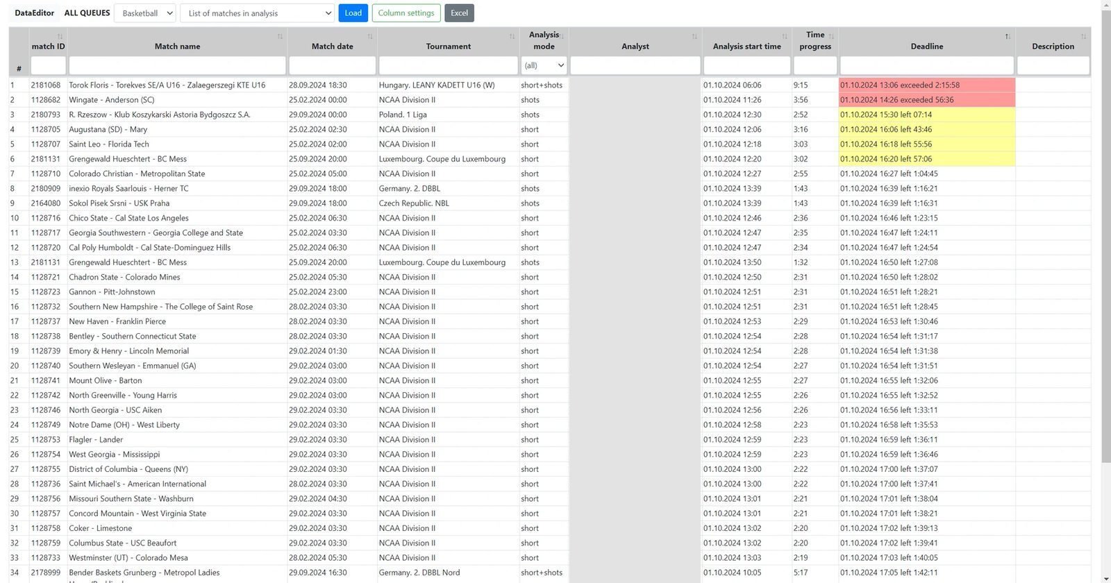Image resolution: width=1111 pixels, height=583 pixels.
Task: Click the DataEditor title link
Action: (35, 13)
